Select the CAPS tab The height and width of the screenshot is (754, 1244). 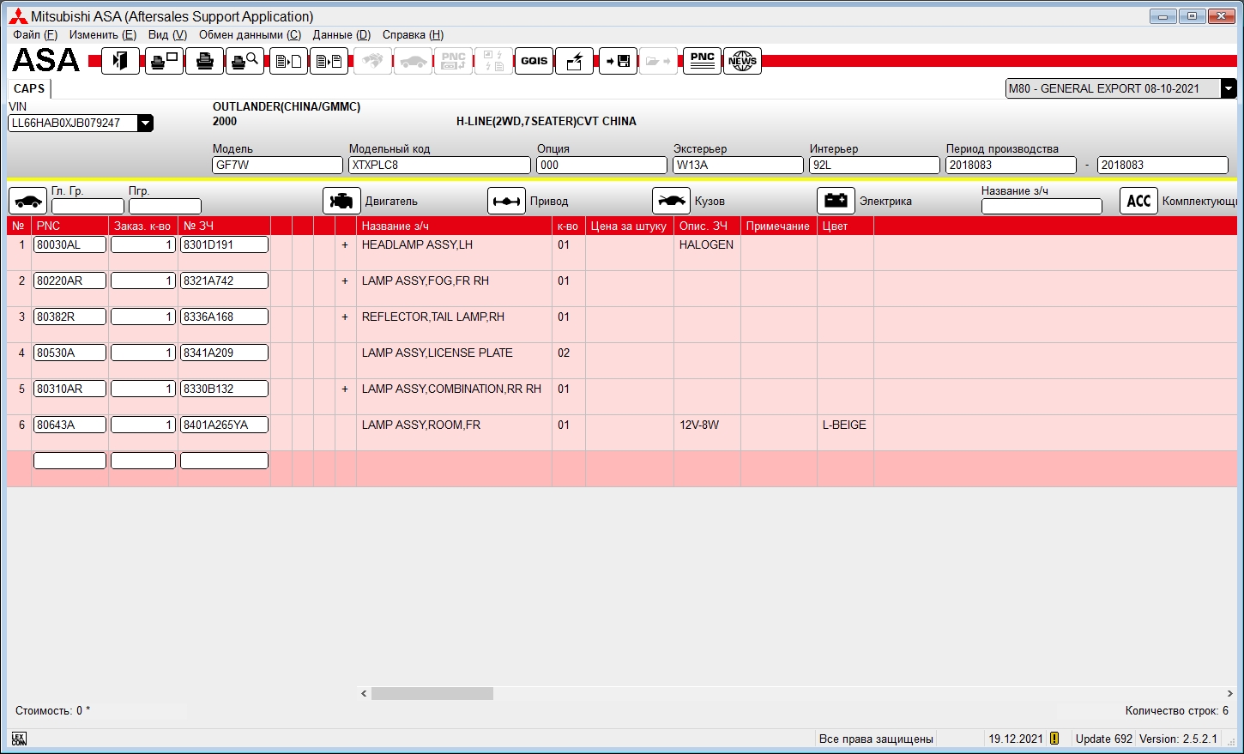(x=29, y=88)
